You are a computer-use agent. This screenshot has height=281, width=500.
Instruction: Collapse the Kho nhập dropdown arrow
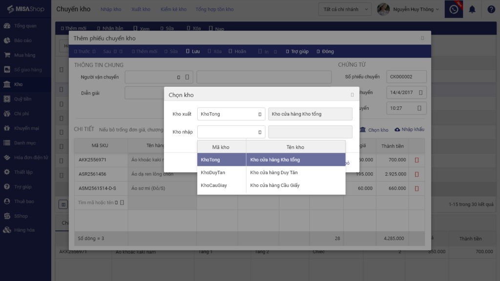coord(260,132)
